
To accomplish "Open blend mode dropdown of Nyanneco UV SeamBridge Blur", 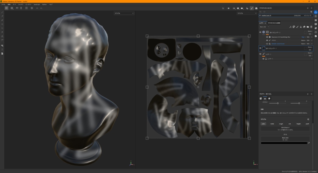I will pos(303,37).
